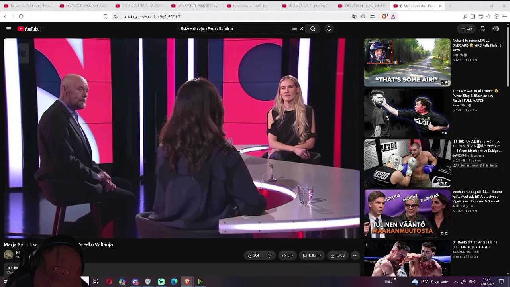Open the Brave VPN shield icon

[x=496, y=16]
